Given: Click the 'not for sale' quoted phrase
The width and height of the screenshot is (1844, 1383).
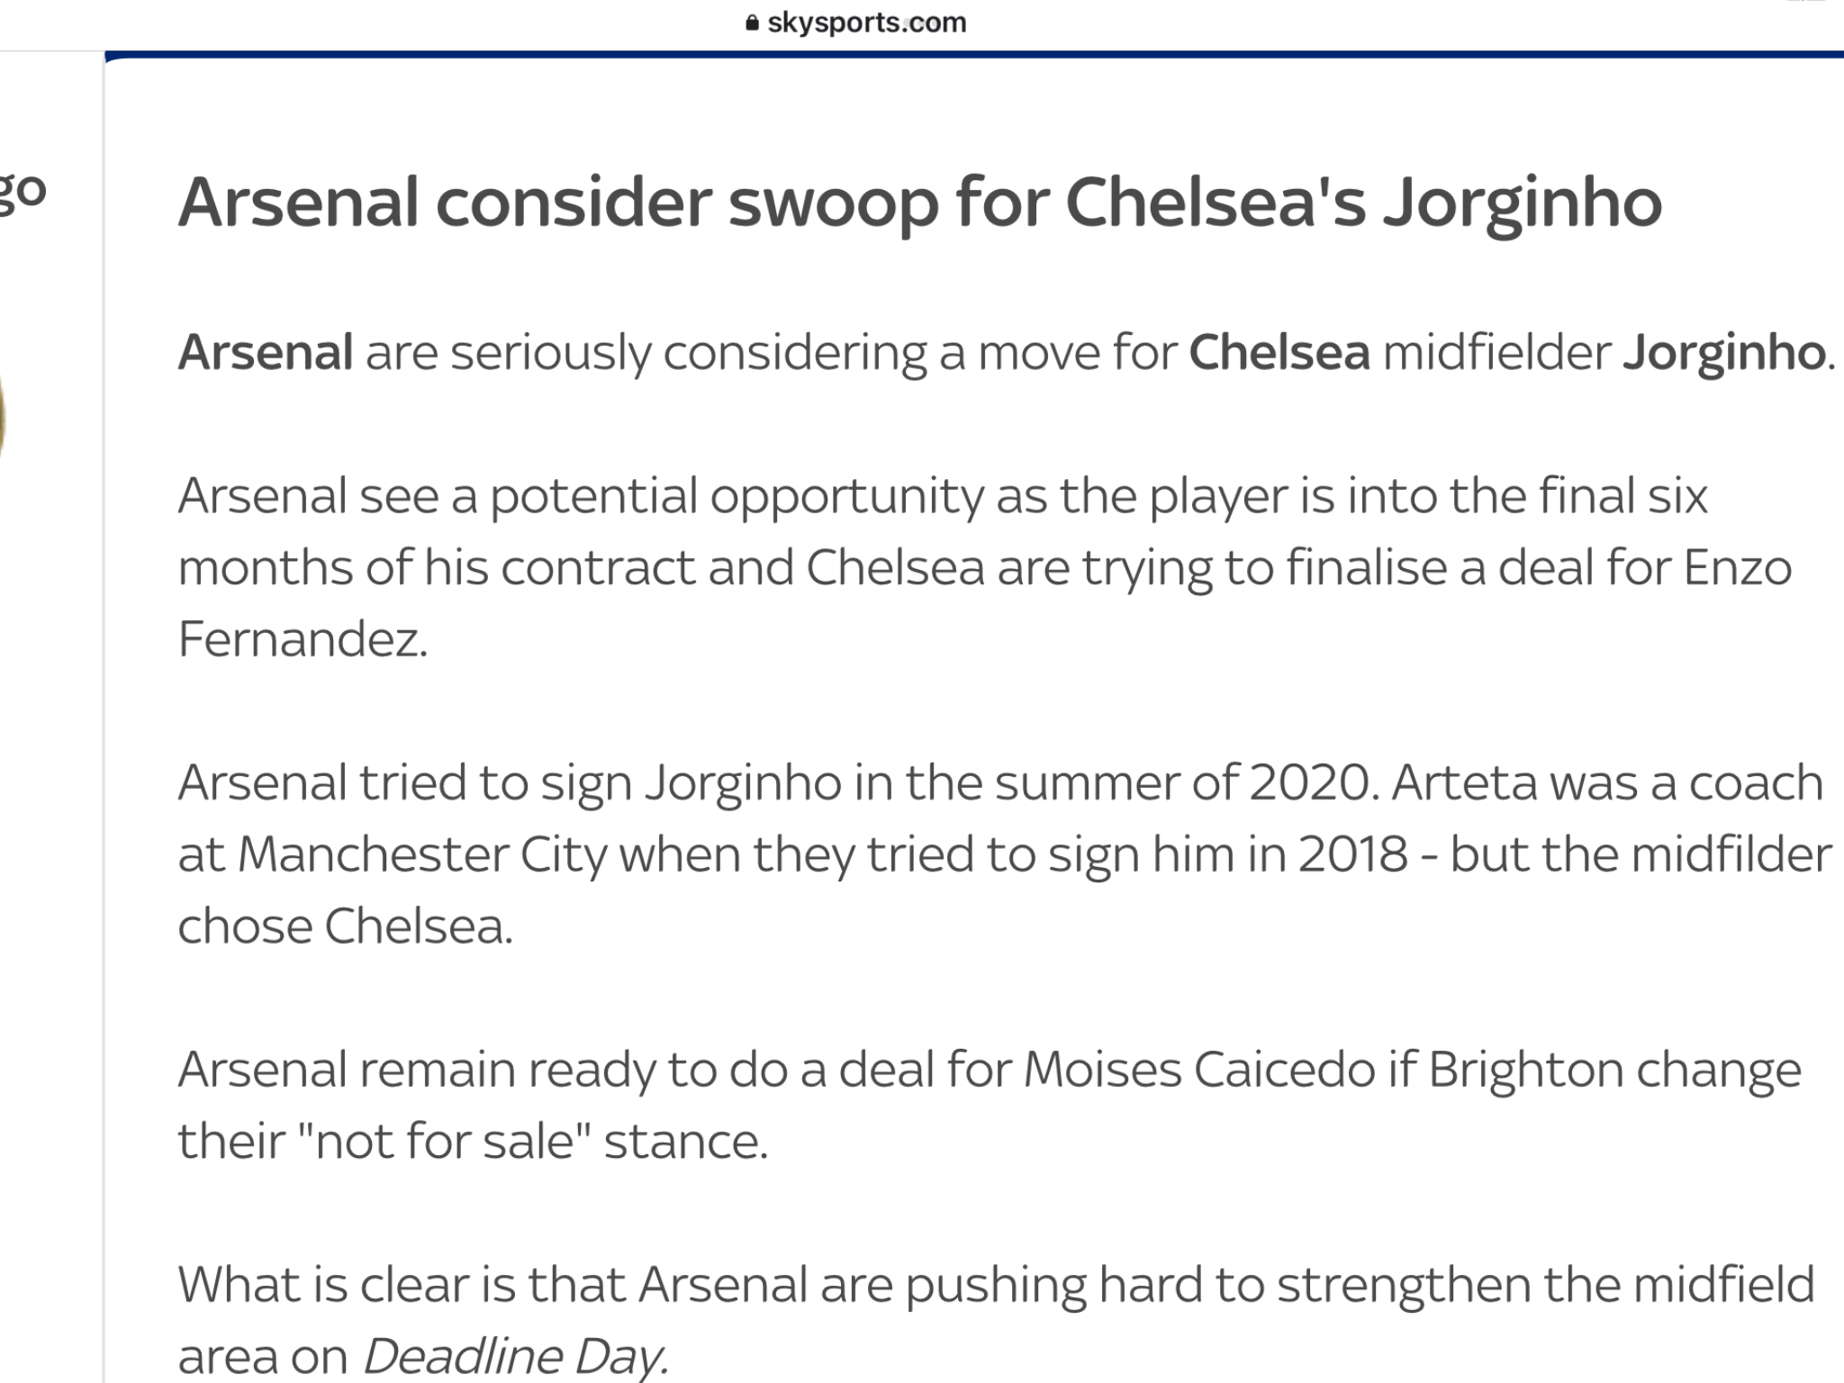Looking at the screenshot, I should click(x=443, y=1142).
